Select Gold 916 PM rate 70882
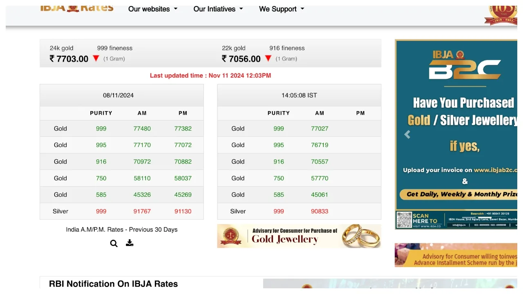523x294 pixels. (183, 162)
